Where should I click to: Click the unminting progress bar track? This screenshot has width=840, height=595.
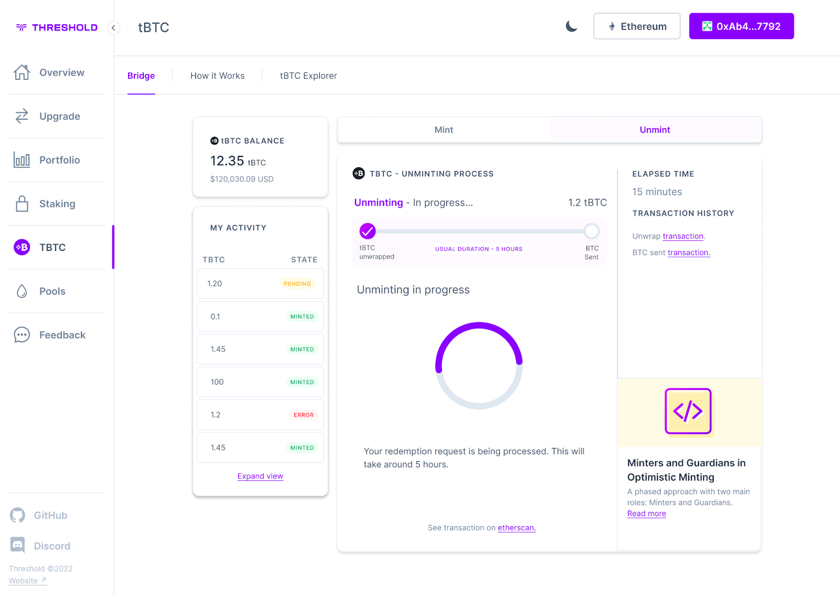coord(480,231)
